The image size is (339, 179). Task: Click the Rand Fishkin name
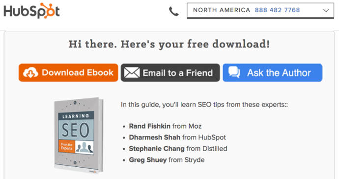click(150, 126)
